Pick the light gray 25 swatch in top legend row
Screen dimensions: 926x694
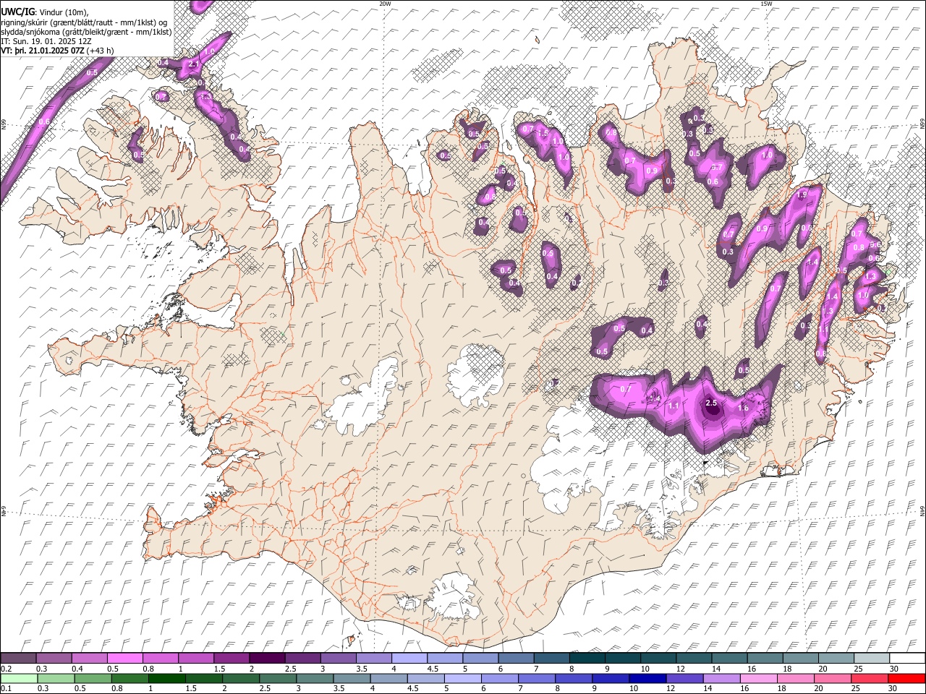[871, 659]
